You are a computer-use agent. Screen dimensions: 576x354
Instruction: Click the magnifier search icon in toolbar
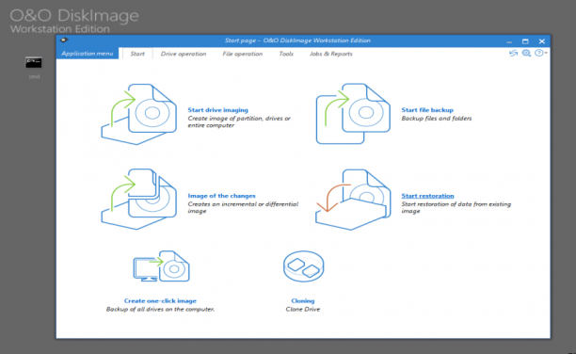526,54
